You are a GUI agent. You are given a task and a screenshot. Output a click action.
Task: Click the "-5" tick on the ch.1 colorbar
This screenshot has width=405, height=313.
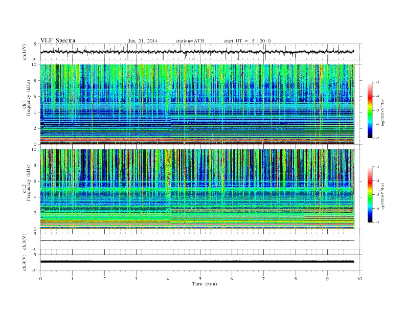(377, 110)
